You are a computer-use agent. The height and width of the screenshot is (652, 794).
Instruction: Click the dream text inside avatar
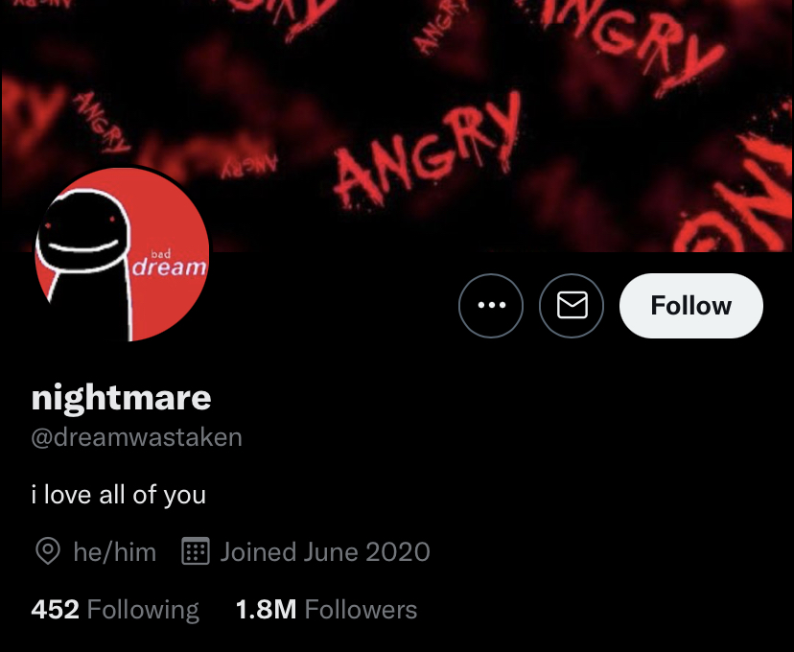(x=169, y=267)
